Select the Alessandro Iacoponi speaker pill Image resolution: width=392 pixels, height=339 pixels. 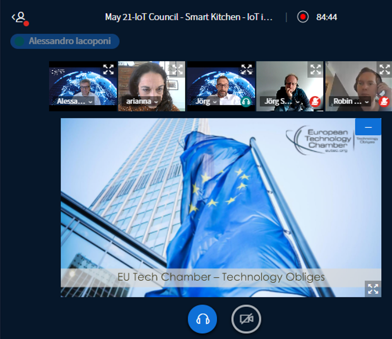[x=65, y=41]
